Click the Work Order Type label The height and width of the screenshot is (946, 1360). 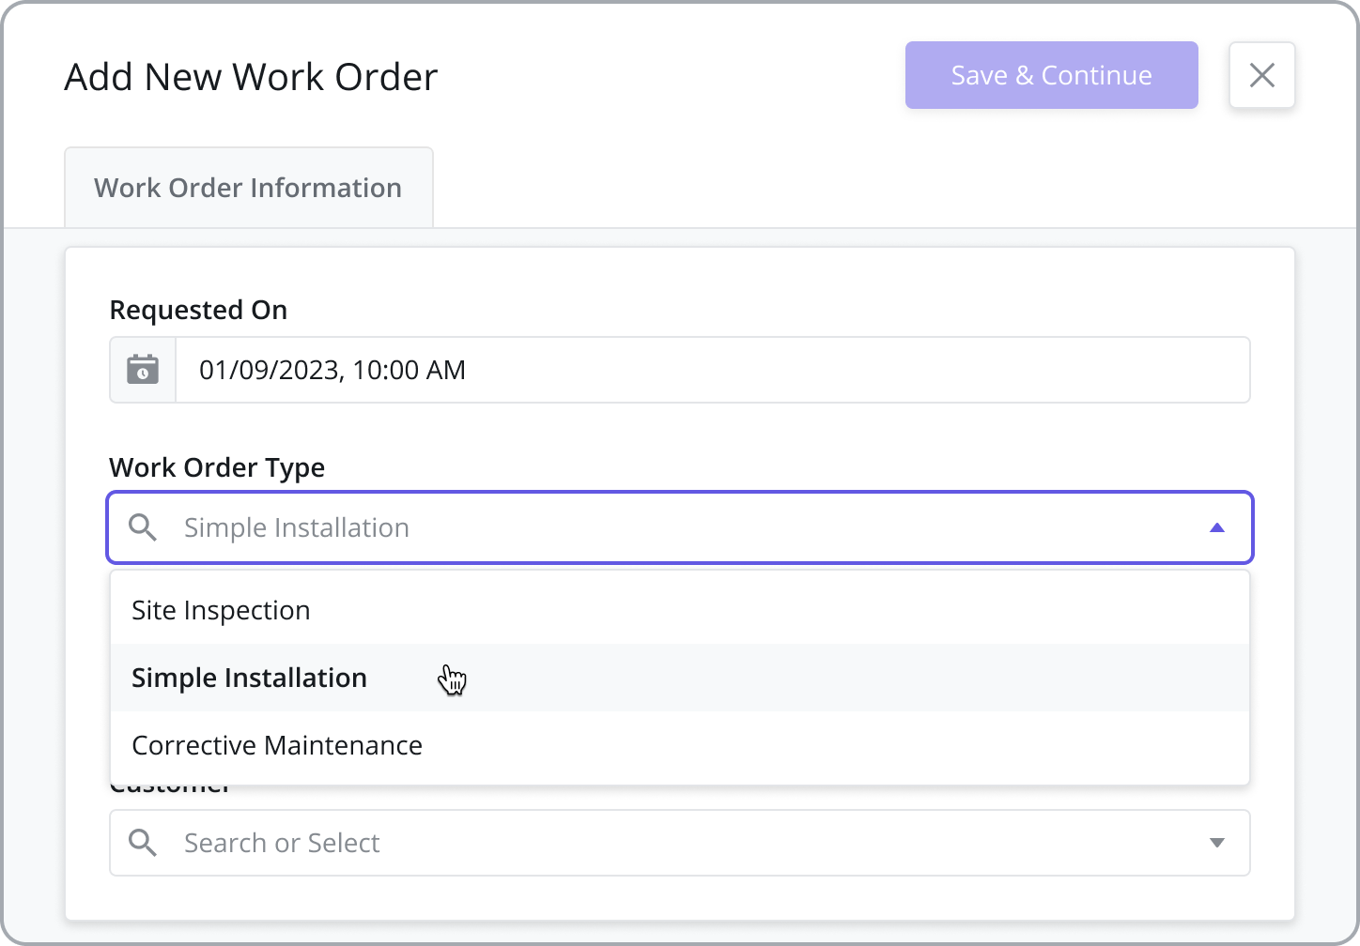217,466
